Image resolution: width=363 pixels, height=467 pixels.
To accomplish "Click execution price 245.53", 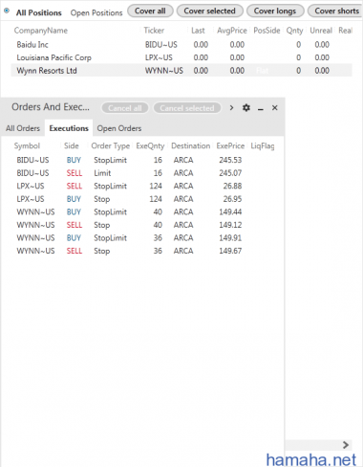I will point(230,160).
